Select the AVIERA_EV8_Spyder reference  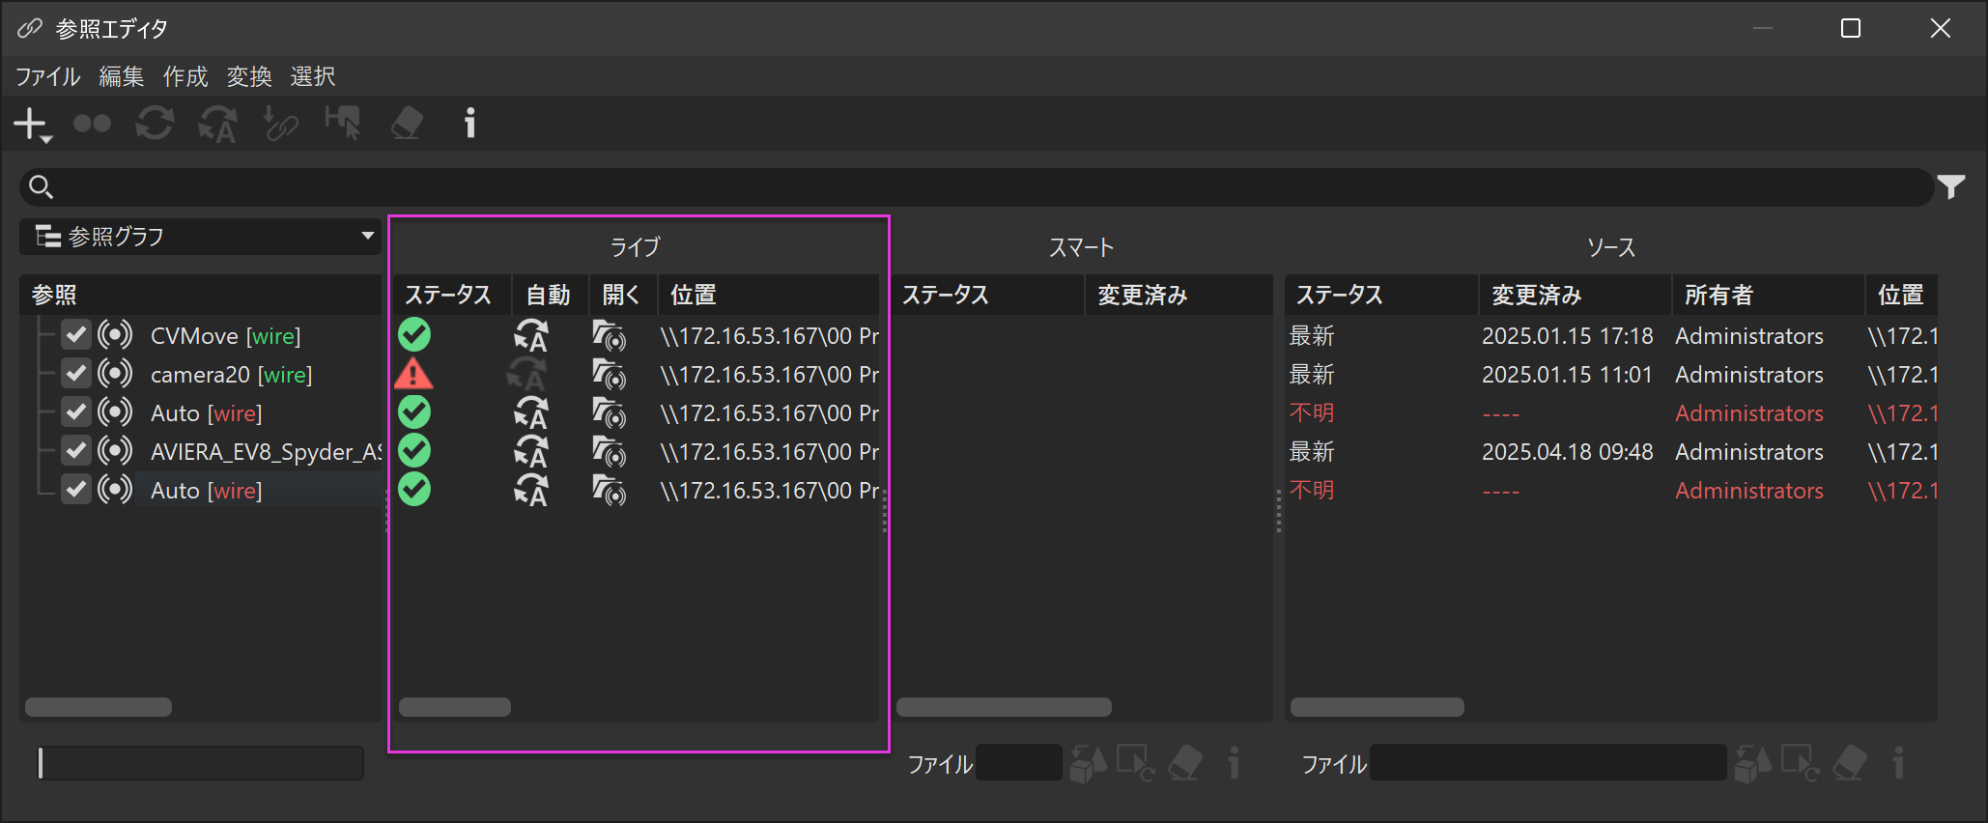266,451
